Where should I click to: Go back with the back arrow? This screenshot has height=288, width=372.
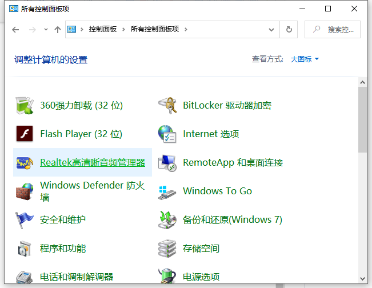pyautogui.click(x=15, y=30)
